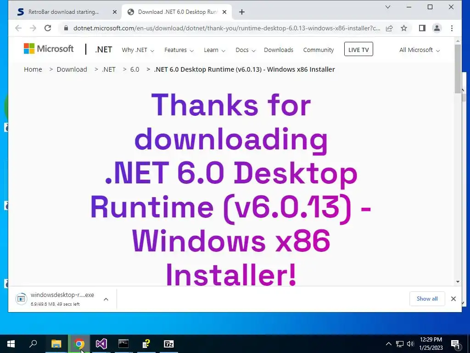Viewport: 470px width, 353px height.
Task: Click the LIVE TV button
Action: point(358,49)
